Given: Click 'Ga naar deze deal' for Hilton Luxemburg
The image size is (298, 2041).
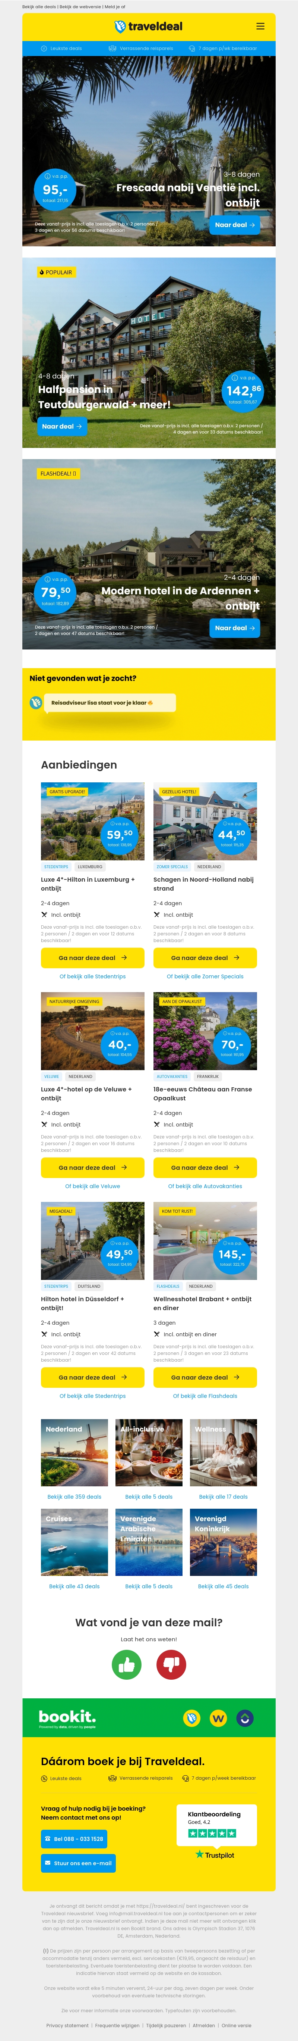Looking at the screenshot, I should pos(92,958).
